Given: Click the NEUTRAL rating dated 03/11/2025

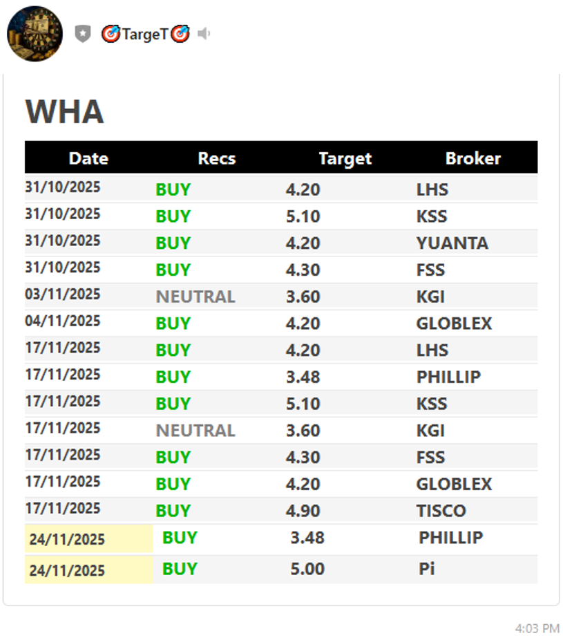Looking at the screenshot, I should 195,297.
